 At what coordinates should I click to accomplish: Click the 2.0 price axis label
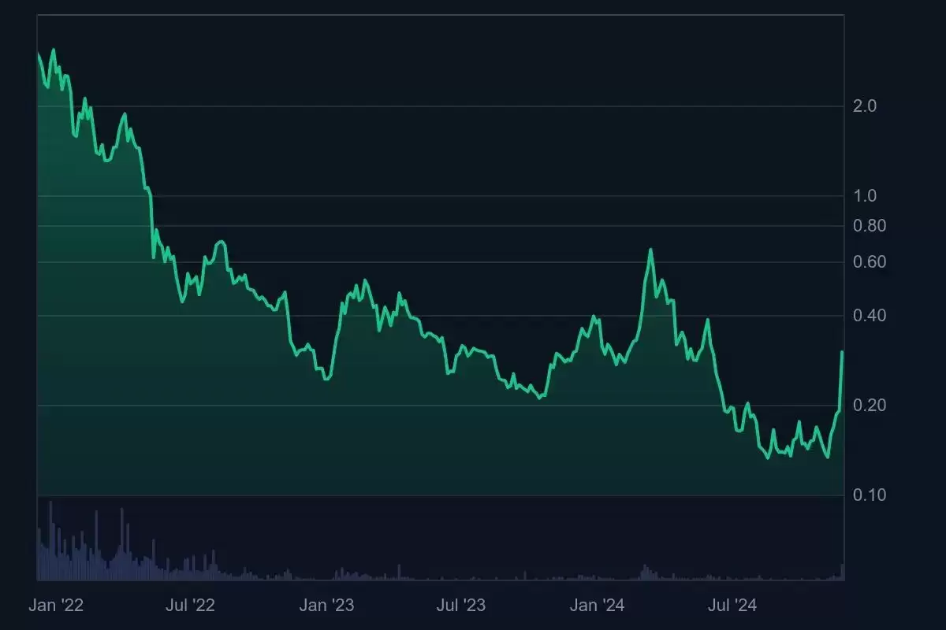point(866,106)
